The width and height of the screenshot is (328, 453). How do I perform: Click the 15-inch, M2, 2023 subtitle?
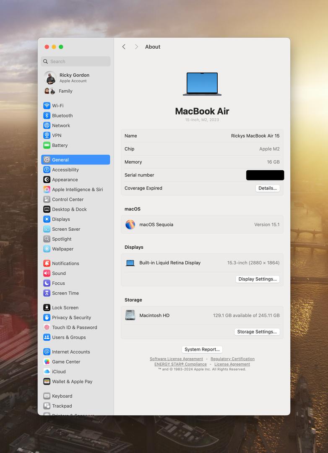pyautogui.click(x=202, y=120)
